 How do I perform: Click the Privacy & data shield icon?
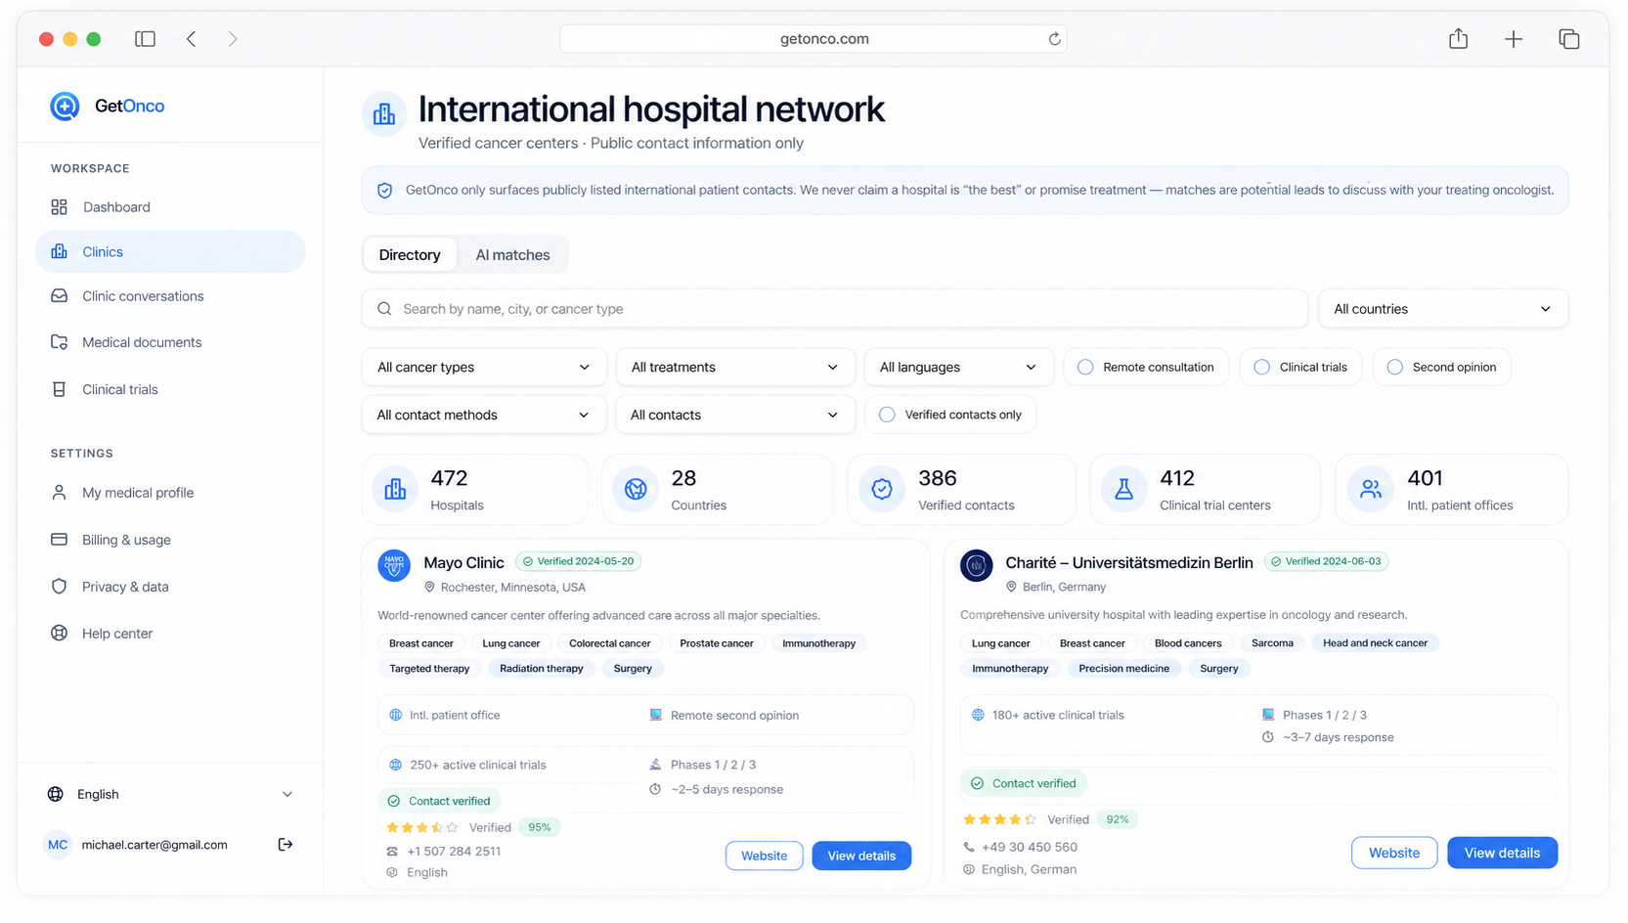[60, 587]
